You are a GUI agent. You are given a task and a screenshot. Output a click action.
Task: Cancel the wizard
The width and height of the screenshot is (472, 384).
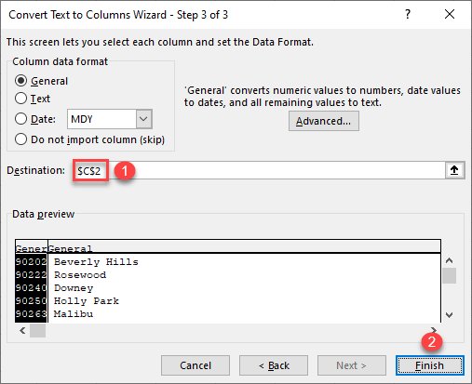(x=196, y=365)
